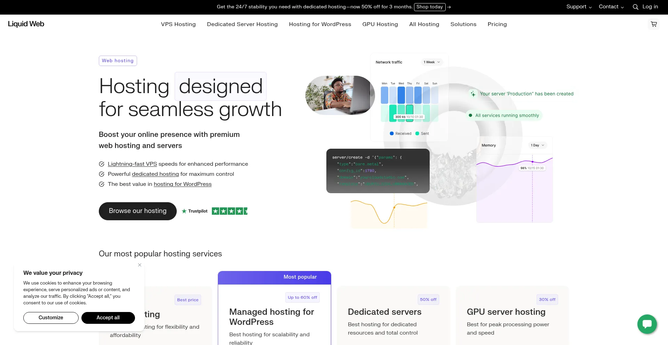This screenshot has height=345, width=668.
Task: Click Log in
Action: click(650, 7)
